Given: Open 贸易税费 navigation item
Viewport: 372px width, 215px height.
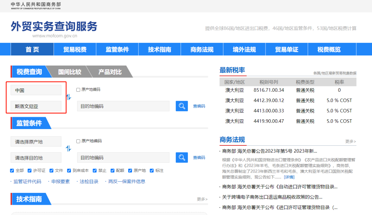Looking at the screenshot, I should 75,49.
